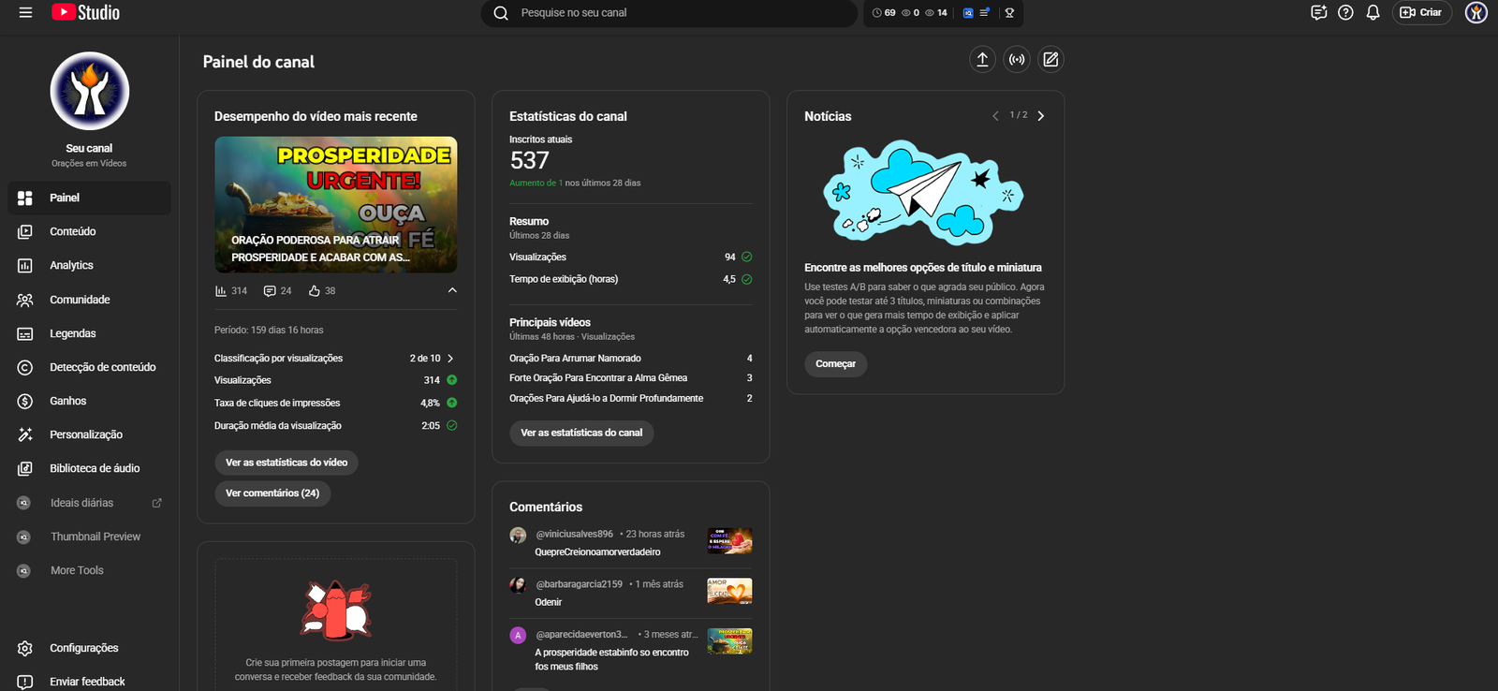Click the trophy icon in the top bar
This screenshot has width=1498, height=691.
coord(1009,13)
